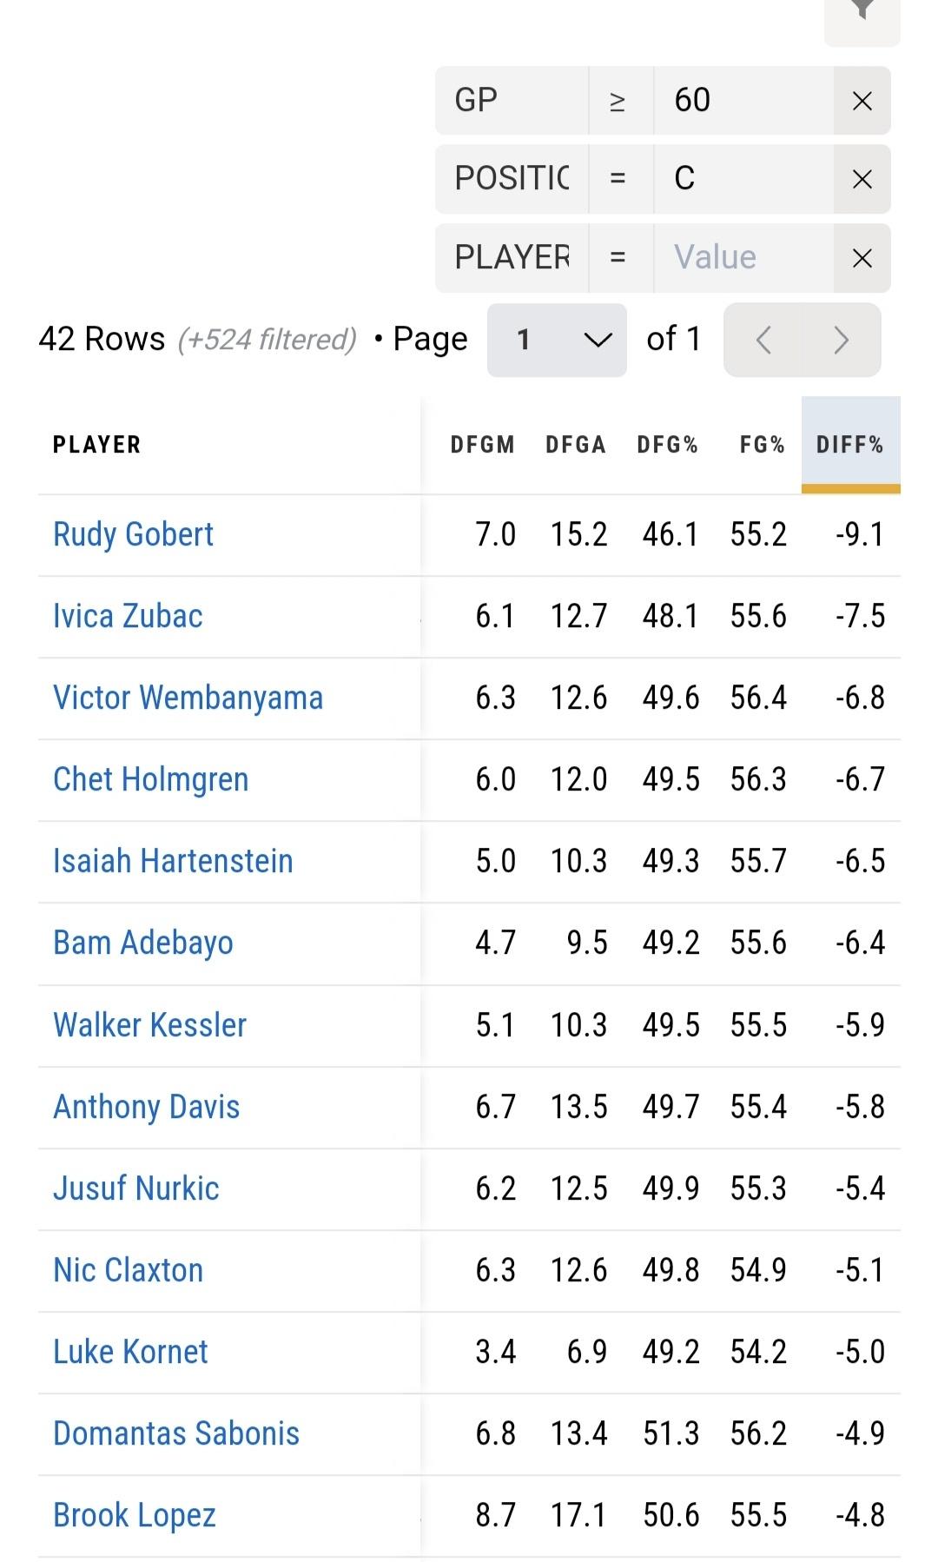Image resolution: width=938 pixels, height=1562 pixels.
Task: Open the page number dropdown
Action: click(x=557, y=340)
